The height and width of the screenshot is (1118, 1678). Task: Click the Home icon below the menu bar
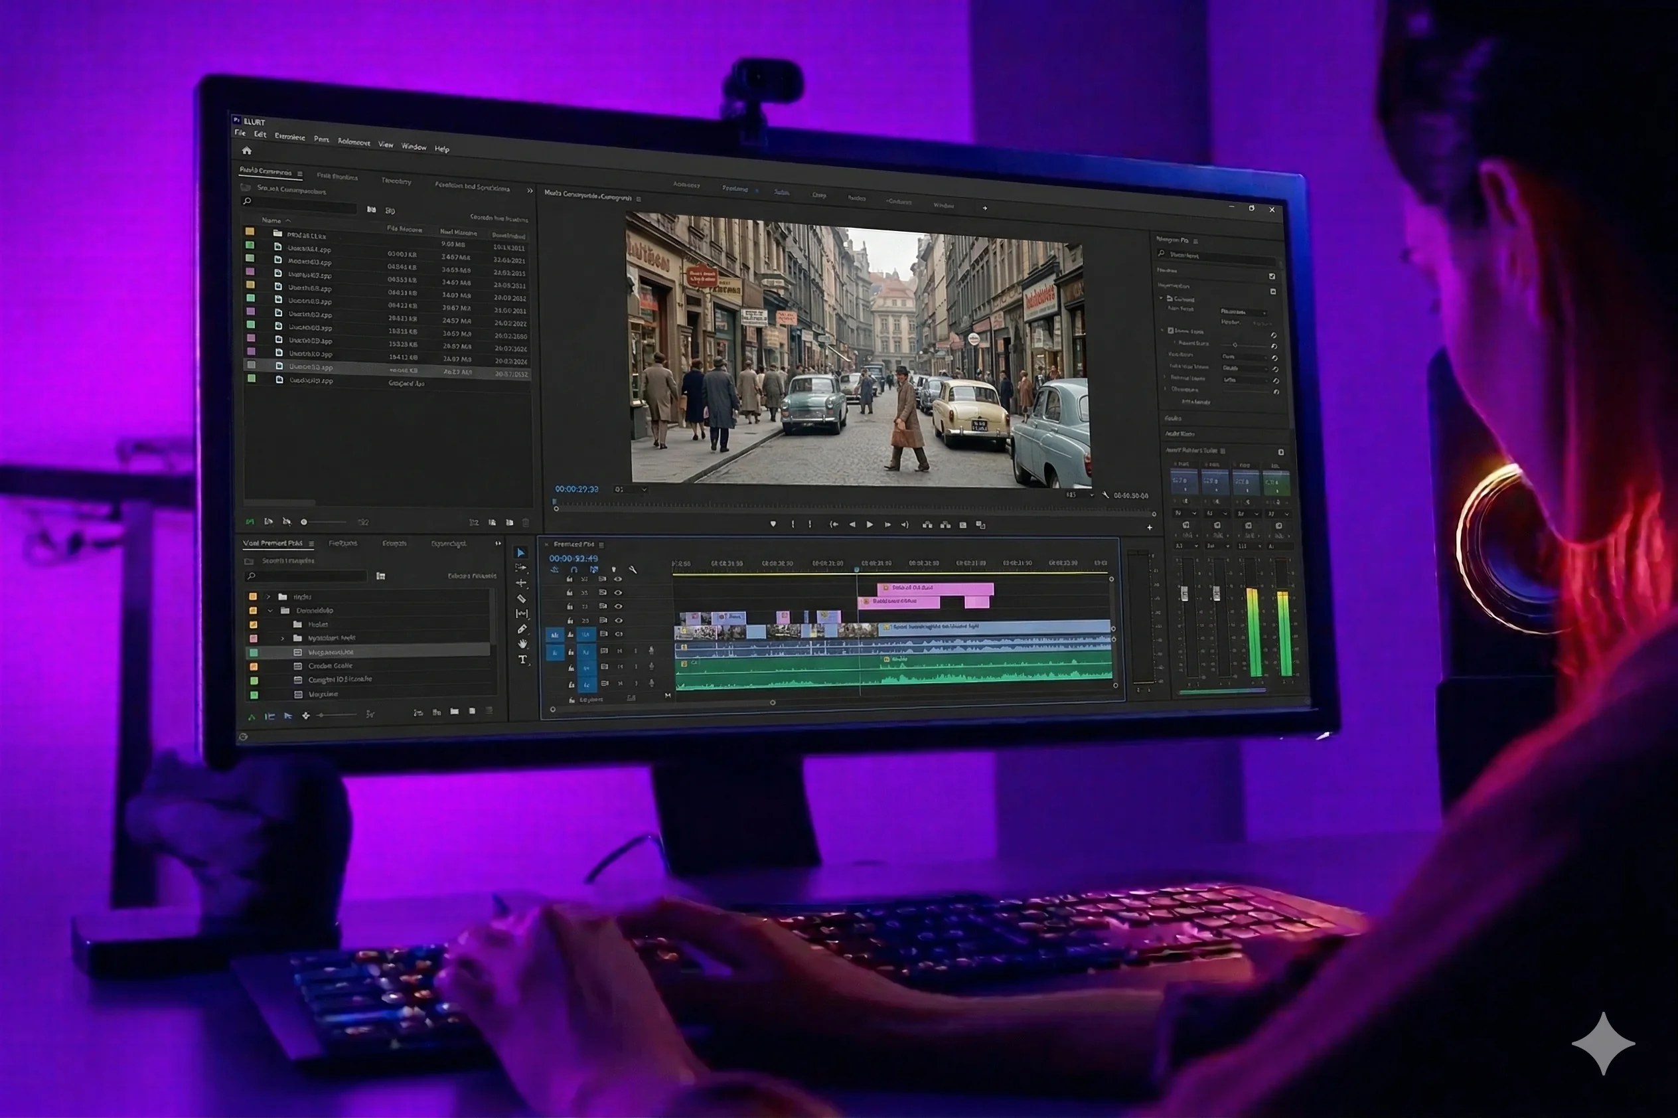click(x=247, y=151)
